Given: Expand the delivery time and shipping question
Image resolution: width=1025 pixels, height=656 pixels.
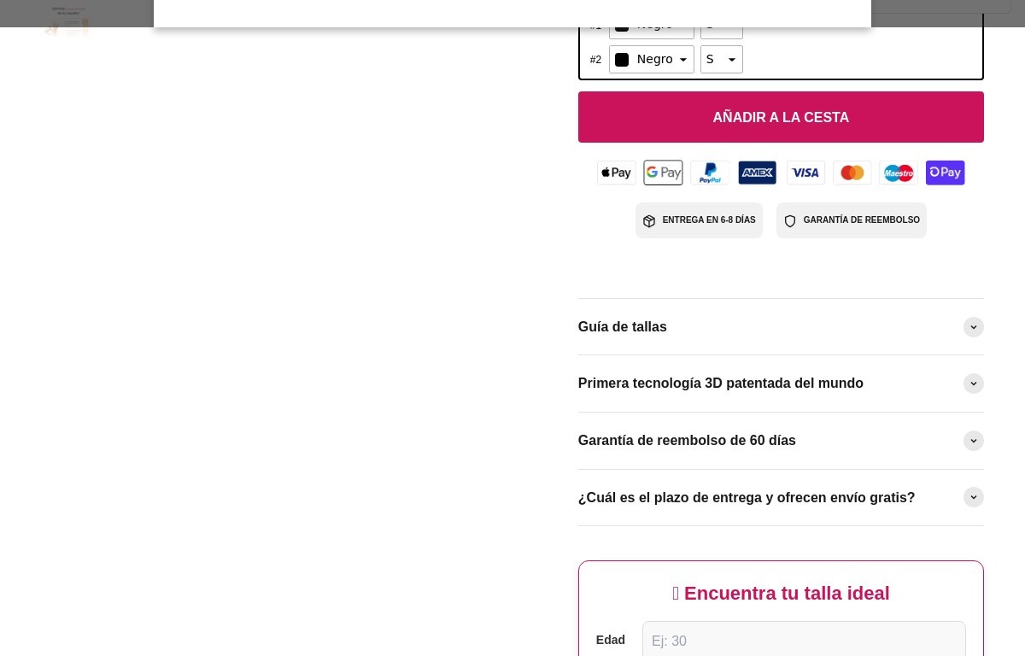Looking at the screenshot, I should (x=780, y=497).
